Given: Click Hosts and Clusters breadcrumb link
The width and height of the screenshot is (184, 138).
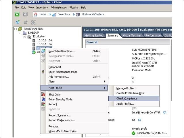Looking at the screenshot, I should (93, 14).
